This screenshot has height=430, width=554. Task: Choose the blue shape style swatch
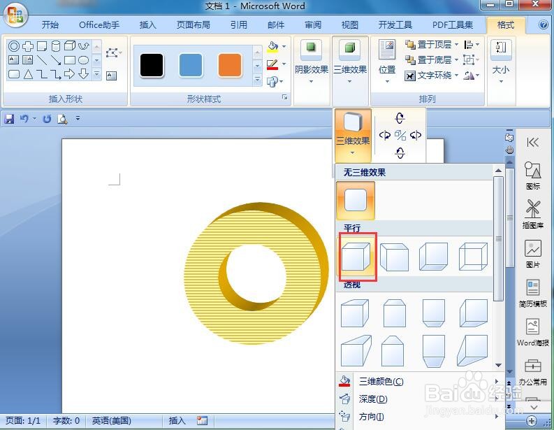[191, 66]
